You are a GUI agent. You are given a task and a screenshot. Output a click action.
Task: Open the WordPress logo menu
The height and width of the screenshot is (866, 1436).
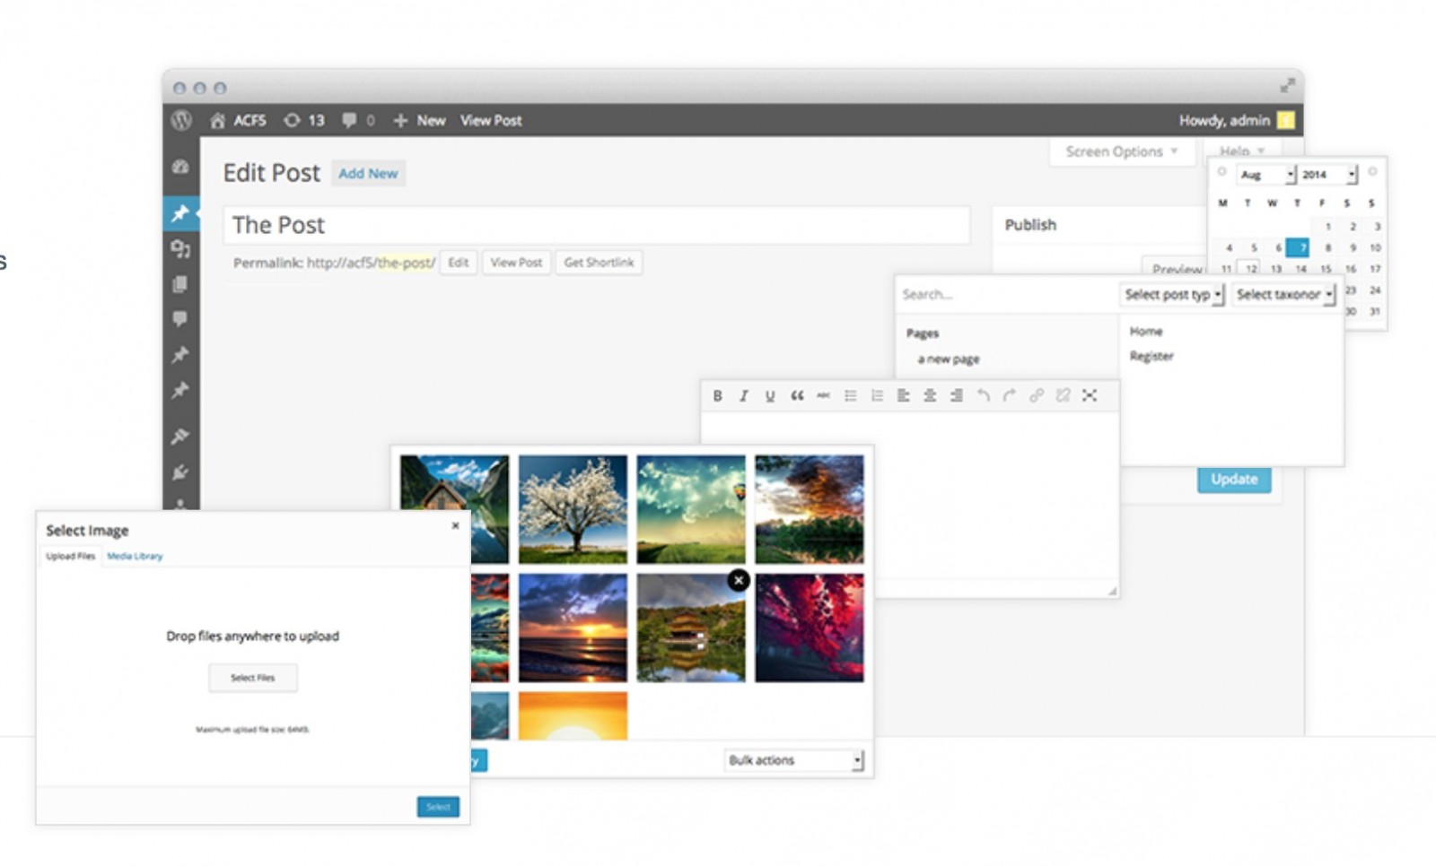[181, 120]
